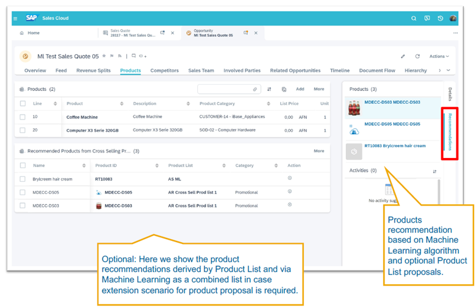Screen dimensions: 476x308
Task: Click the flag icon beside the title
Action: [112, 56]
